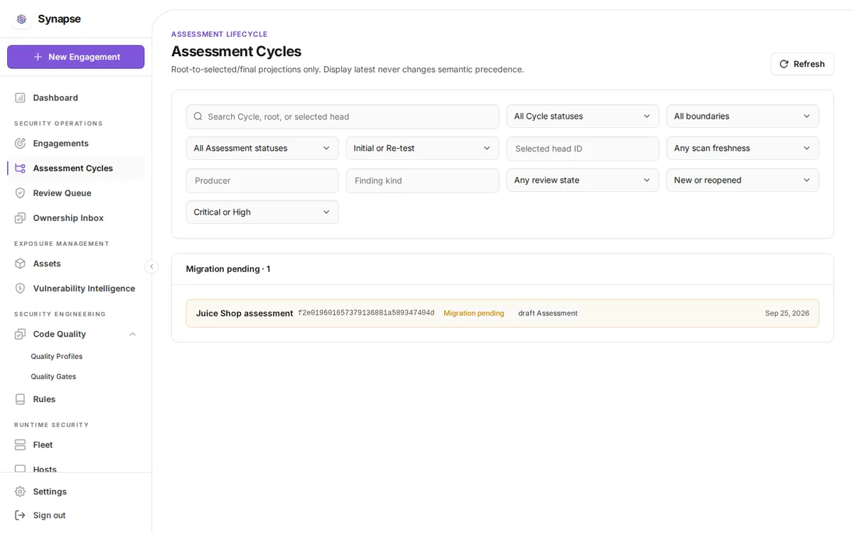Image resolution: width=853 pixels, height=533 pixels.
Task: Collapse the Code Quality section chevron
Action: (132, 334)
